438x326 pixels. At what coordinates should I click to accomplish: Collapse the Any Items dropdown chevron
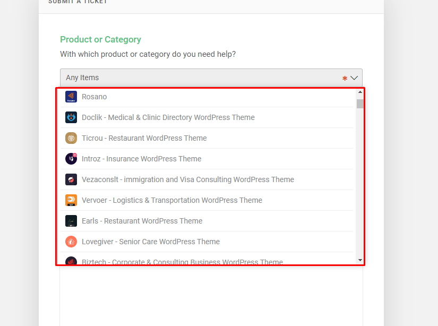(354, 78)
